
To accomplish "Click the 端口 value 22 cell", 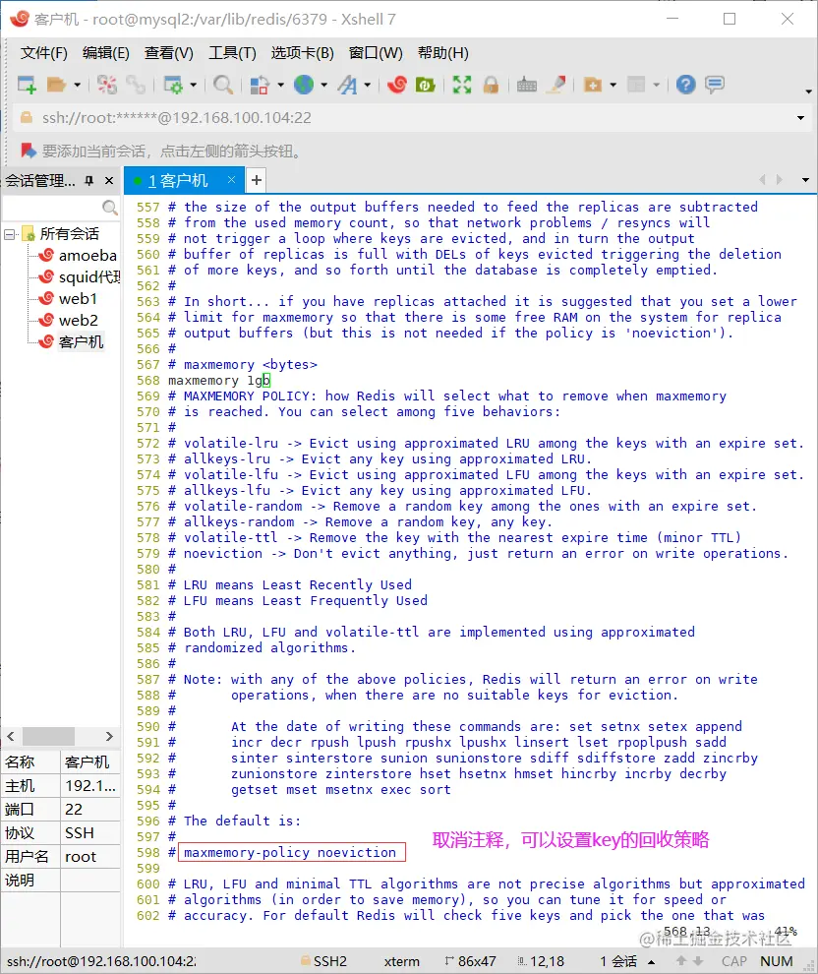I will (x=90, y=810).
